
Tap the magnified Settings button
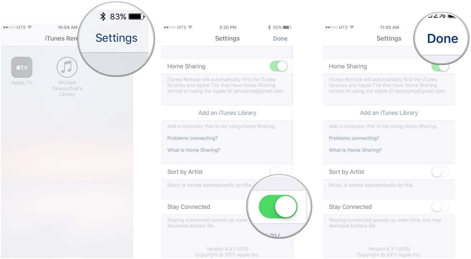click(116, 38)
